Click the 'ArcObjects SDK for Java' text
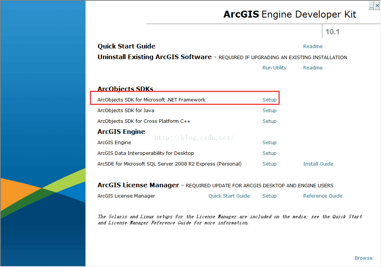The image size is (381, 267). (x=126, y=110)
